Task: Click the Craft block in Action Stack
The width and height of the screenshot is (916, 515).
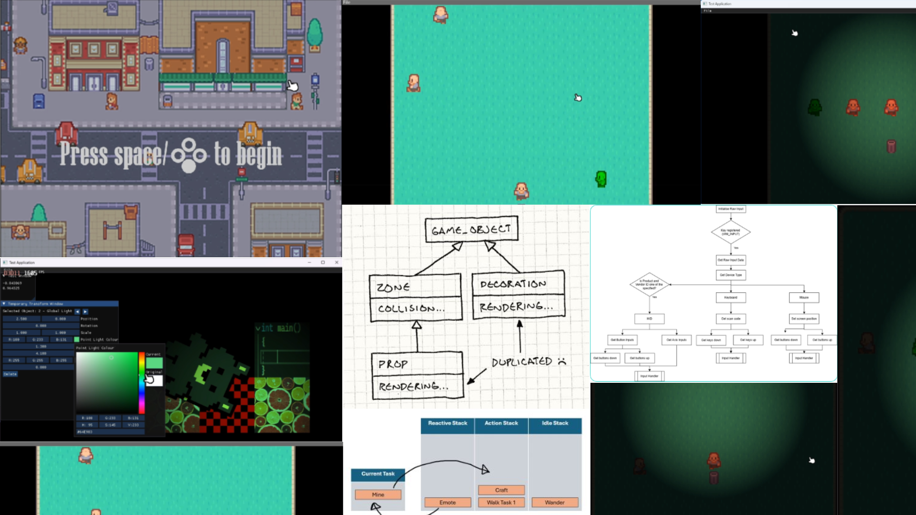Action: click(501, 490)
